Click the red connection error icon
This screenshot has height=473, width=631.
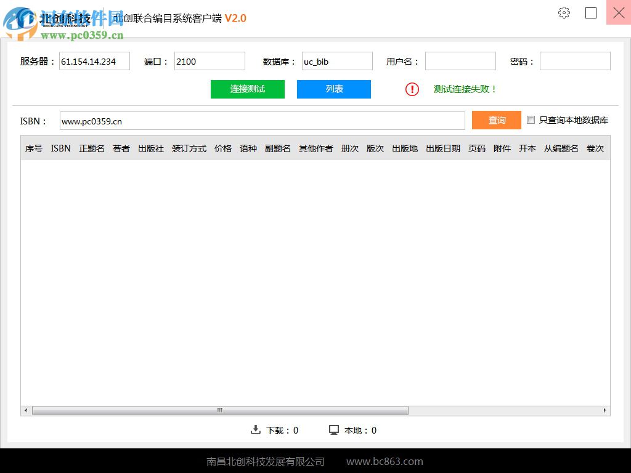(x=412, y=89)
